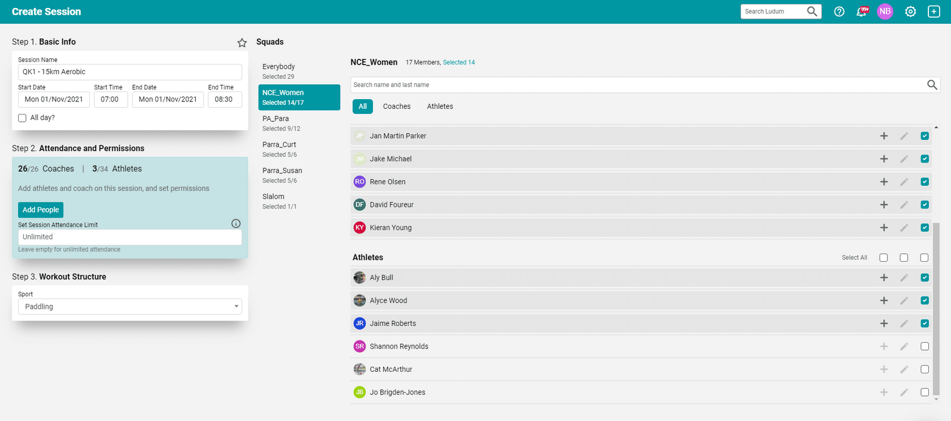Click Rene Olsen's RO avatar
Image resolution: width=951 pixels, height=421 pixels.
pyautogui.click(x=359, y=182)
